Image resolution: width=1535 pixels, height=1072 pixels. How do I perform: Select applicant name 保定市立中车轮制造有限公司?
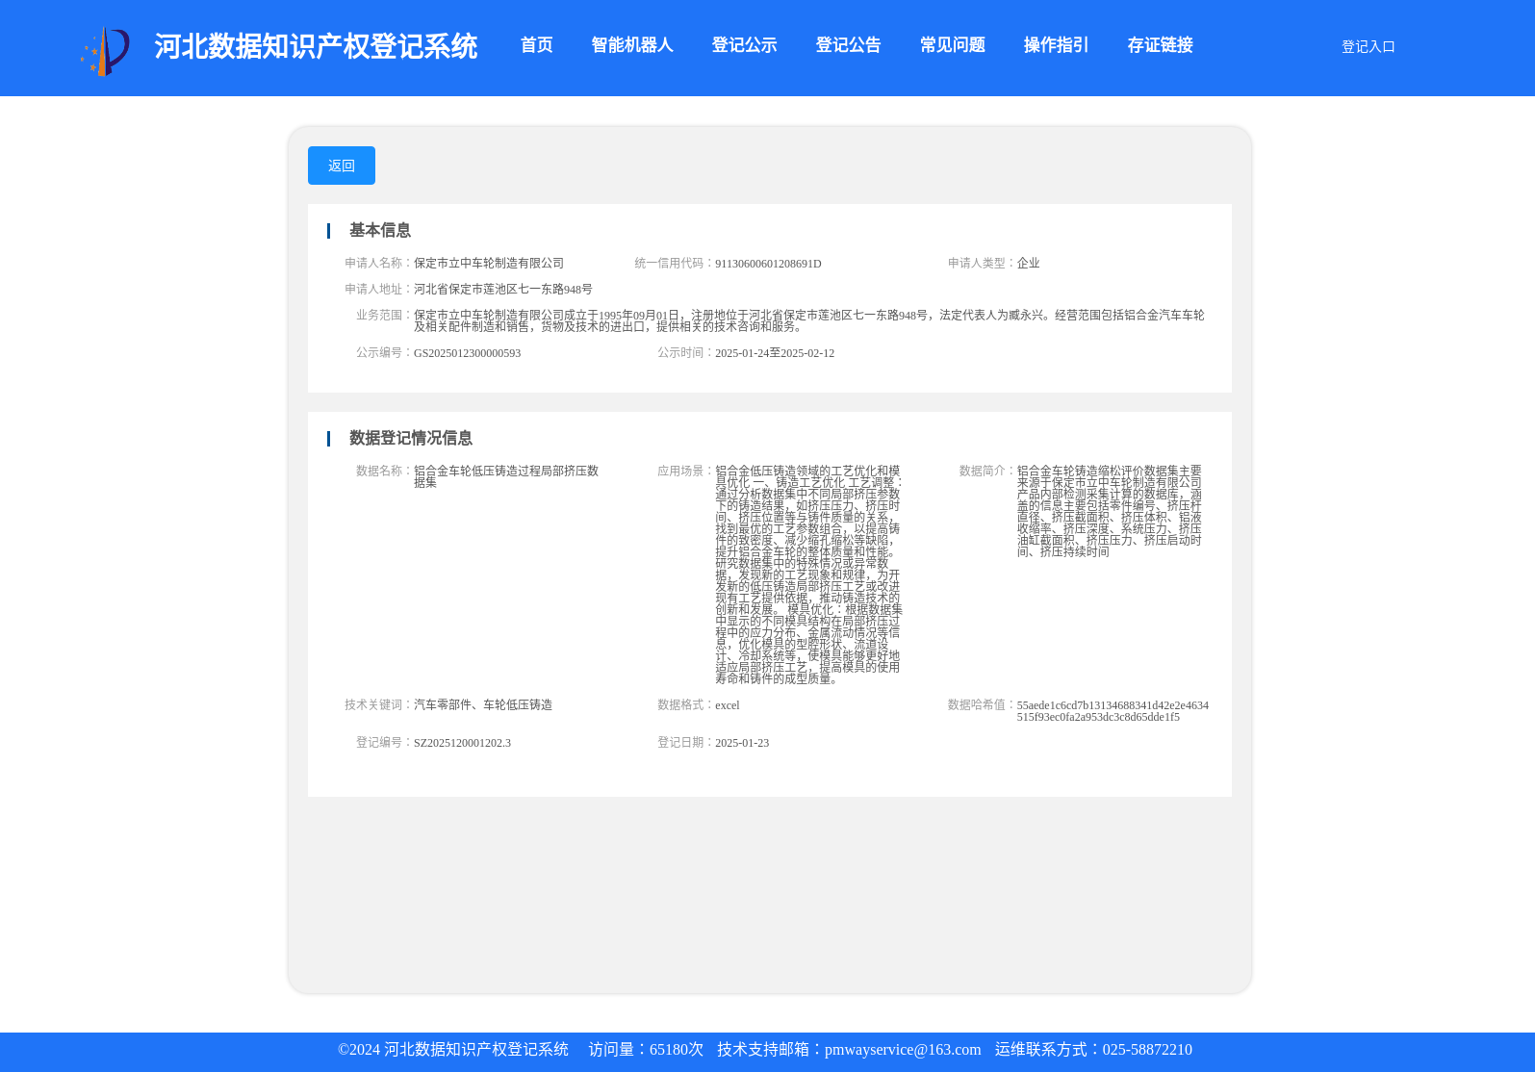489,263
